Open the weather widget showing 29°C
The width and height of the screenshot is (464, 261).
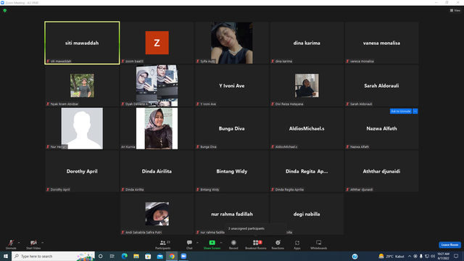[x=391, y=256]
